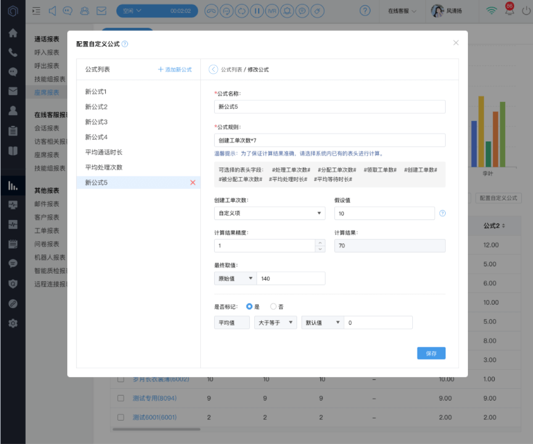This screenshot has width=533, height=444.
Task: Open the notification bell with badge
Action: (509, 9)
